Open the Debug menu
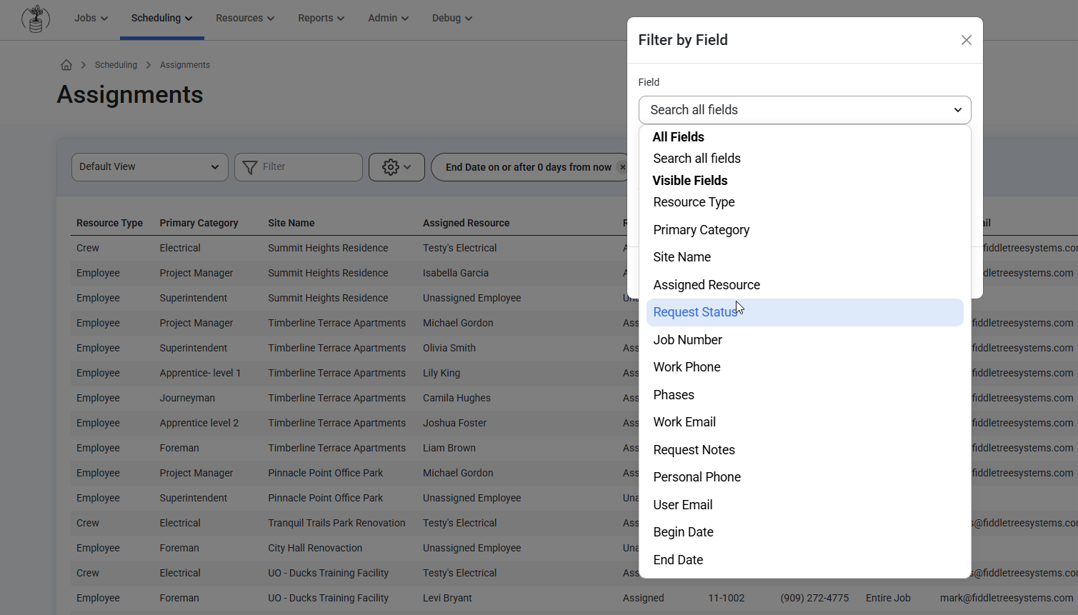This screenshot has width=1078, height=615. (x=451, y=19)
